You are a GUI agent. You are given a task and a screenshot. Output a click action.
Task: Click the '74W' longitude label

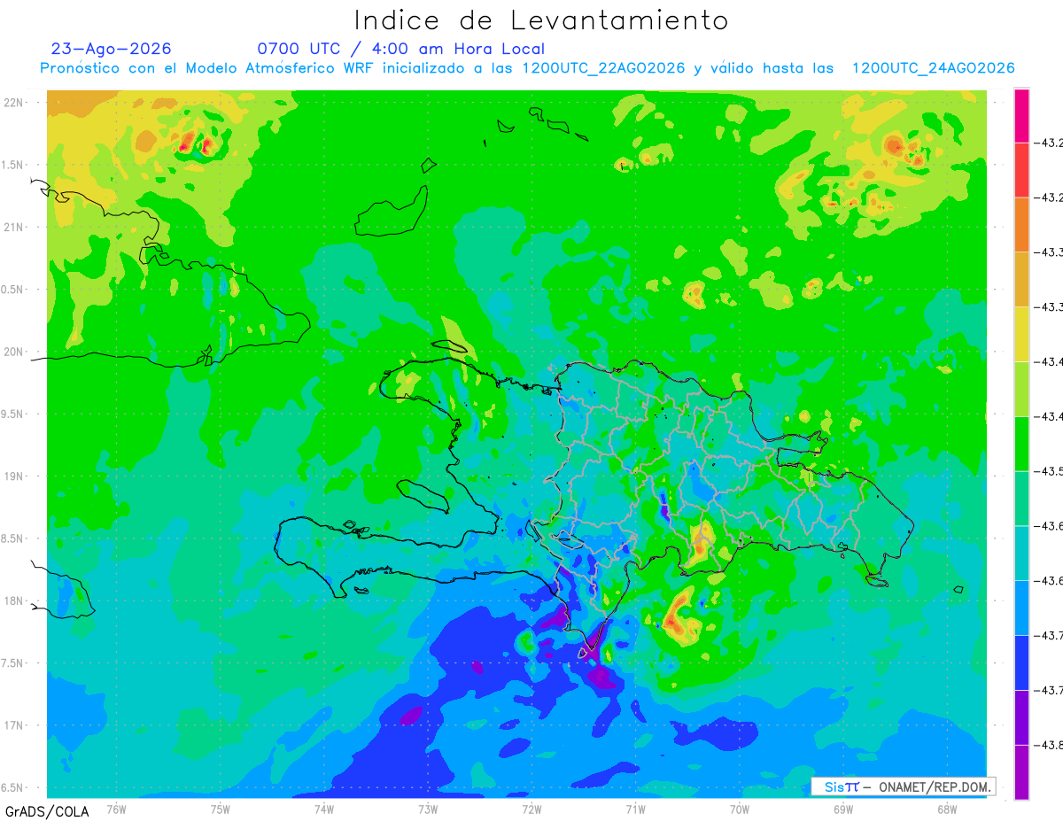coord(324,809)
